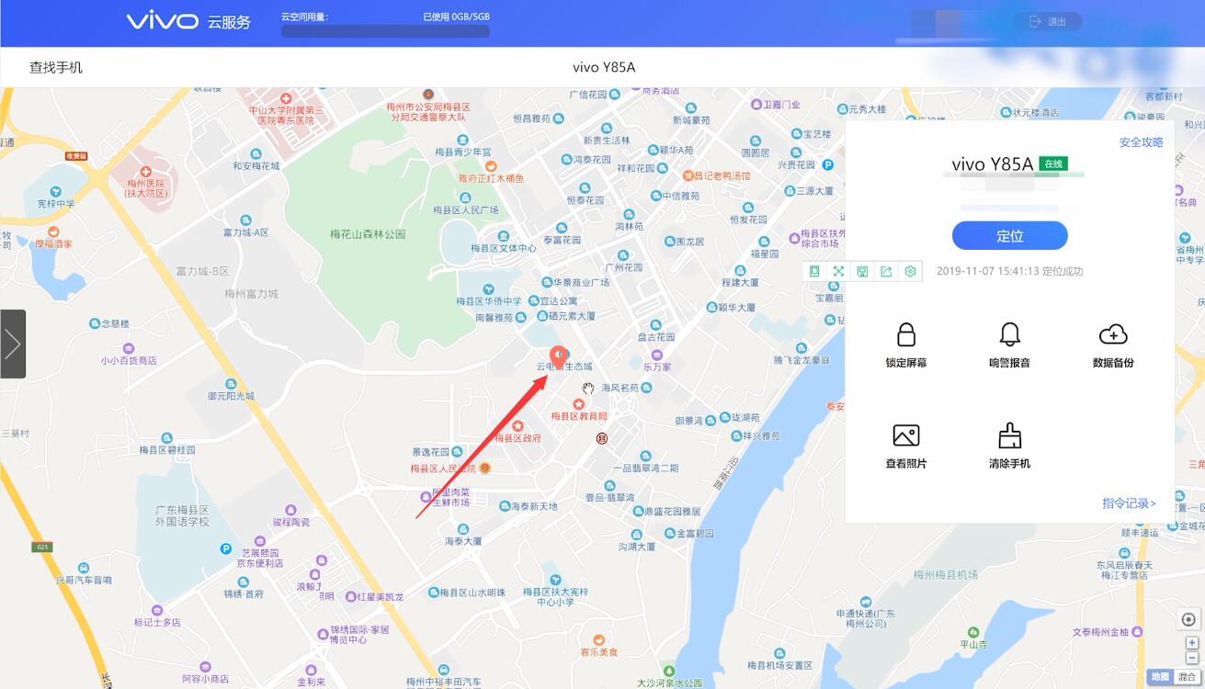Screen dimensions: 1205x689
Task: Click the 华景商业广场 map label
Action: pyautogui.click(x=580, y=282)
